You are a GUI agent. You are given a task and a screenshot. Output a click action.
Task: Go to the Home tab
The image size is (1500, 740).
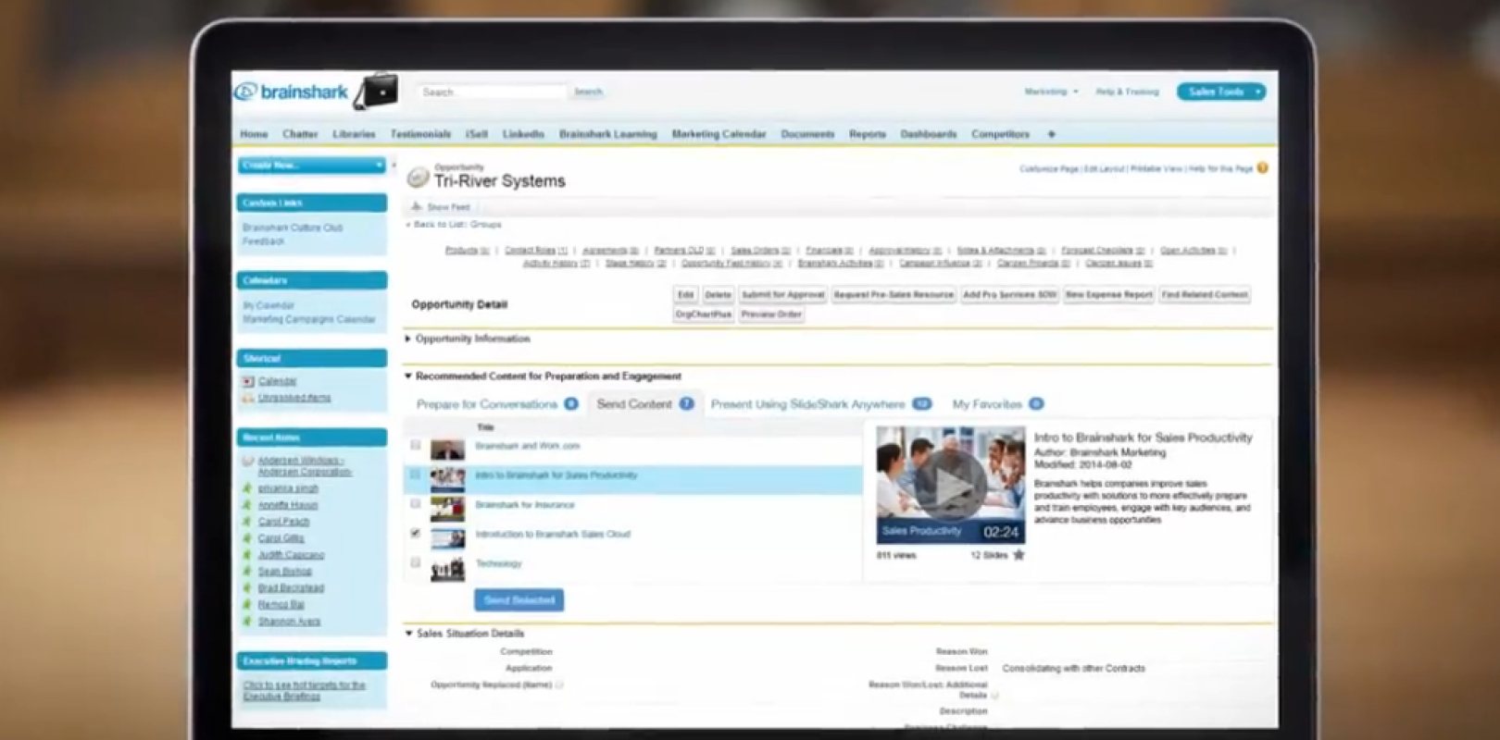pyautogui.click(x=254, y=134)
